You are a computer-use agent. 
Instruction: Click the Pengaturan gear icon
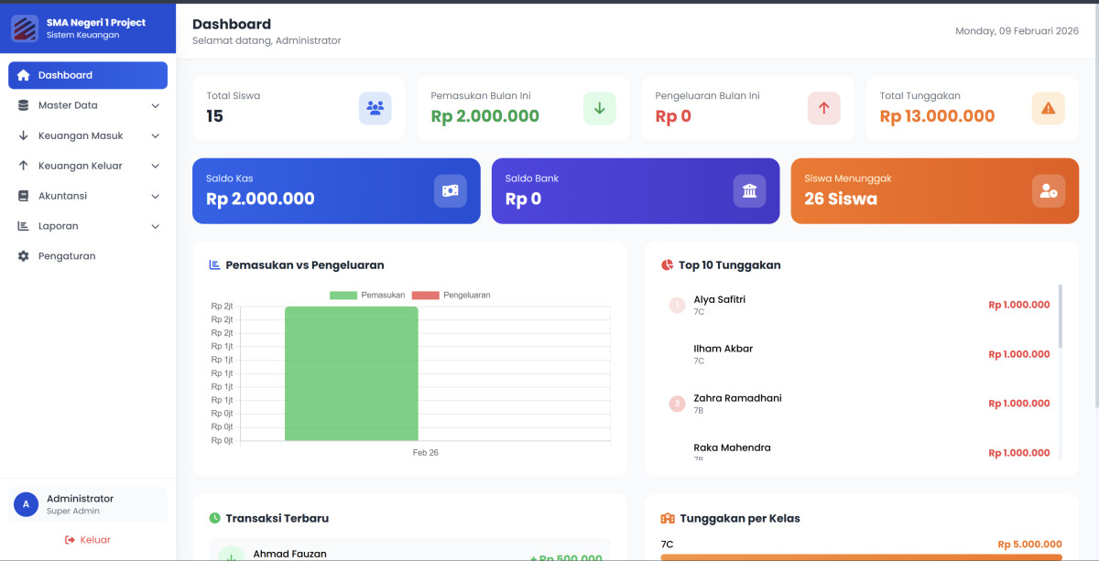pos(24,256)
